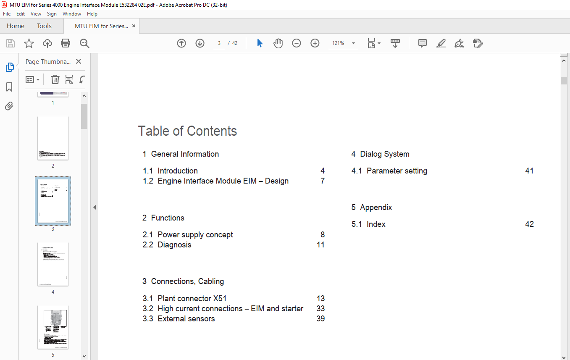
Task: Open the Sign document pen tool
Action: 459,43
